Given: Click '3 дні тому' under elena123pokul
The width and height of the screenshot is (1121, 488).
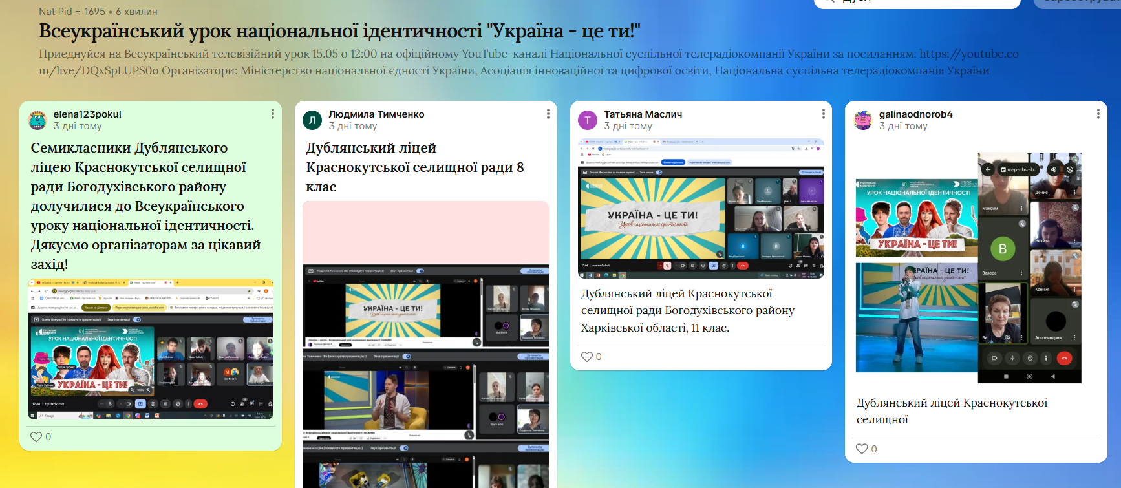Looking at the screenshot, I should [78, 126].
